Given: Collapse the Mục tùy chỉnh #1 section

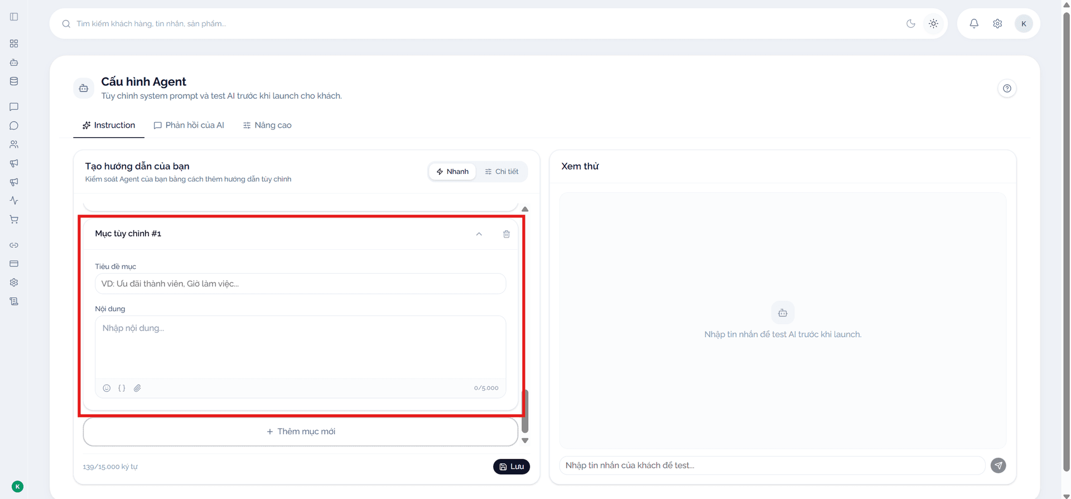Looking at the screenshot, I should pos(479,234).
